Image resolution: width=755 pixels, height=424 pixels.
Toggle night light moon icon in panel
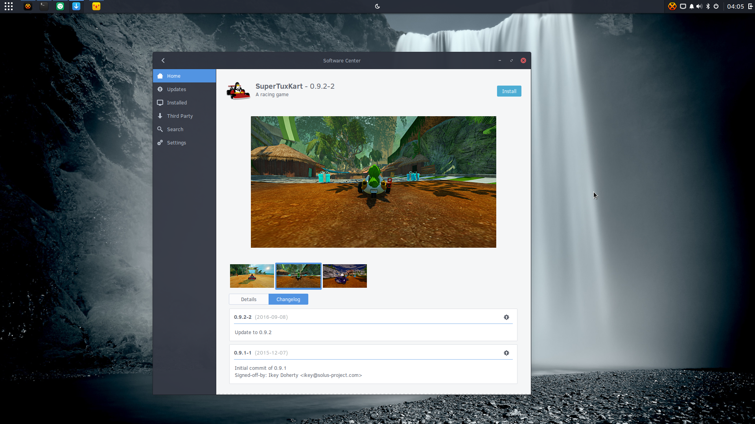pyautogui.click(x=377, y=6)
